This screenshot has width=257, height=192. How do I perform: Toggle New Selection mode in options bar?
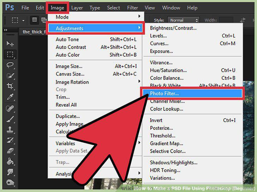coord(35,20)
